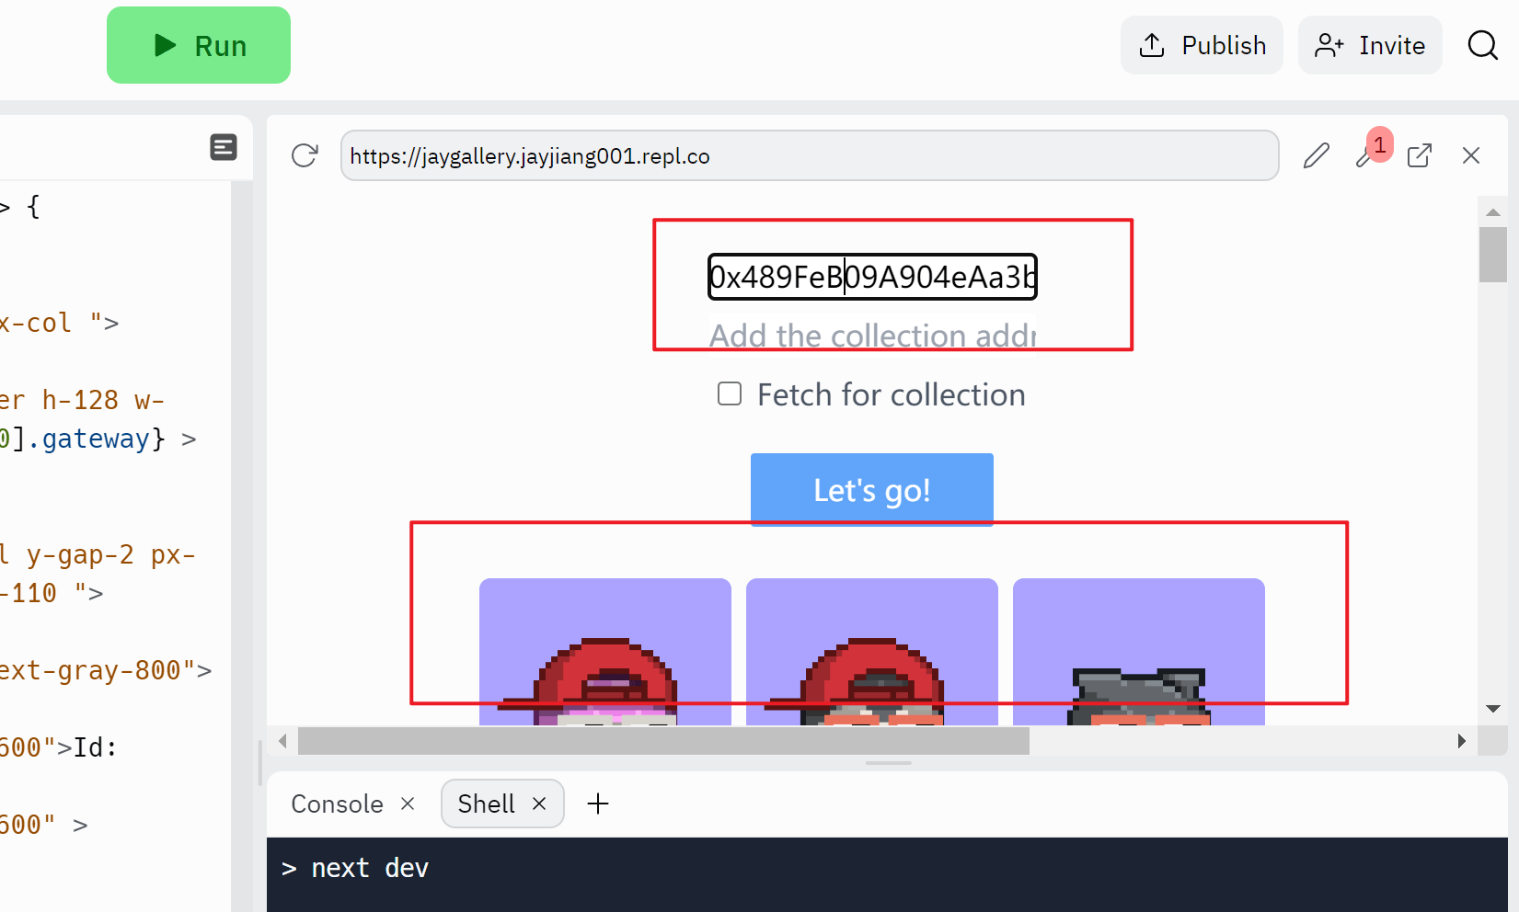1519x912 pixels.
Task: Switch to the Console tab
Action: [x=337, y=804]
